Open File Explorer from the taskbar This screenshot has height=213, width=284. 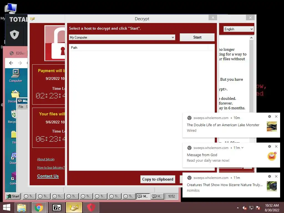pos(22,207)
